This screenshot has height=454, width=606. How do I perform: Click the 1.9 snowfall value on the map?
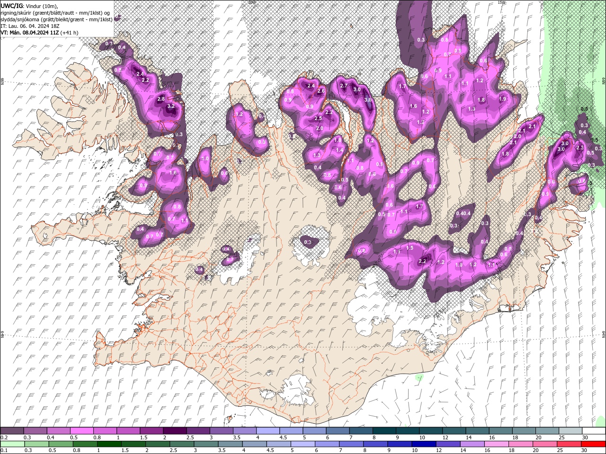503,99
